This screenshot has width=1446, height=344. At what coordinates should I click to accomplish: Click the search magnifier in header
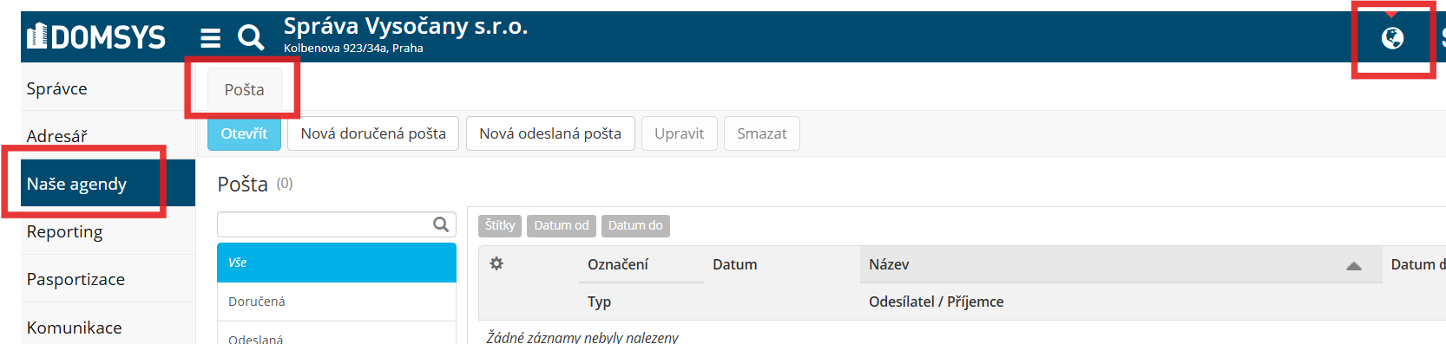[x=251, y=37]
